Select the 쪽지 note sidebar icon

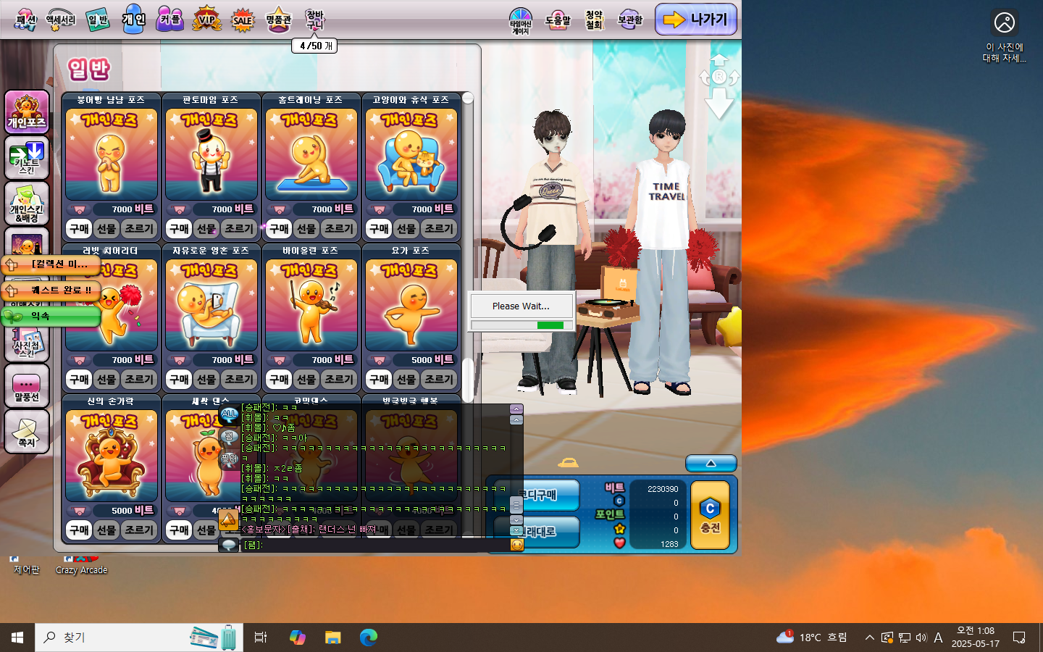[27, 432]
